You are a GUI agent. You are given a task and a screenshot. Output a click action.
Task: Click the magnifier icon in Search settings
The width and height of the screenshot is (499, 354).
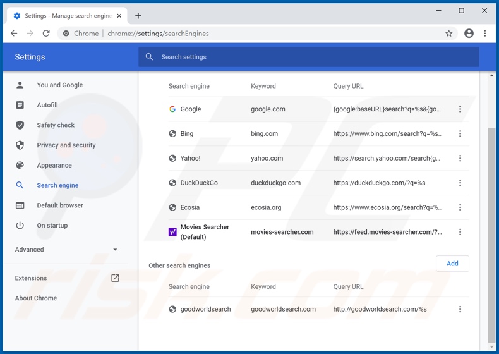pos(149,57)
